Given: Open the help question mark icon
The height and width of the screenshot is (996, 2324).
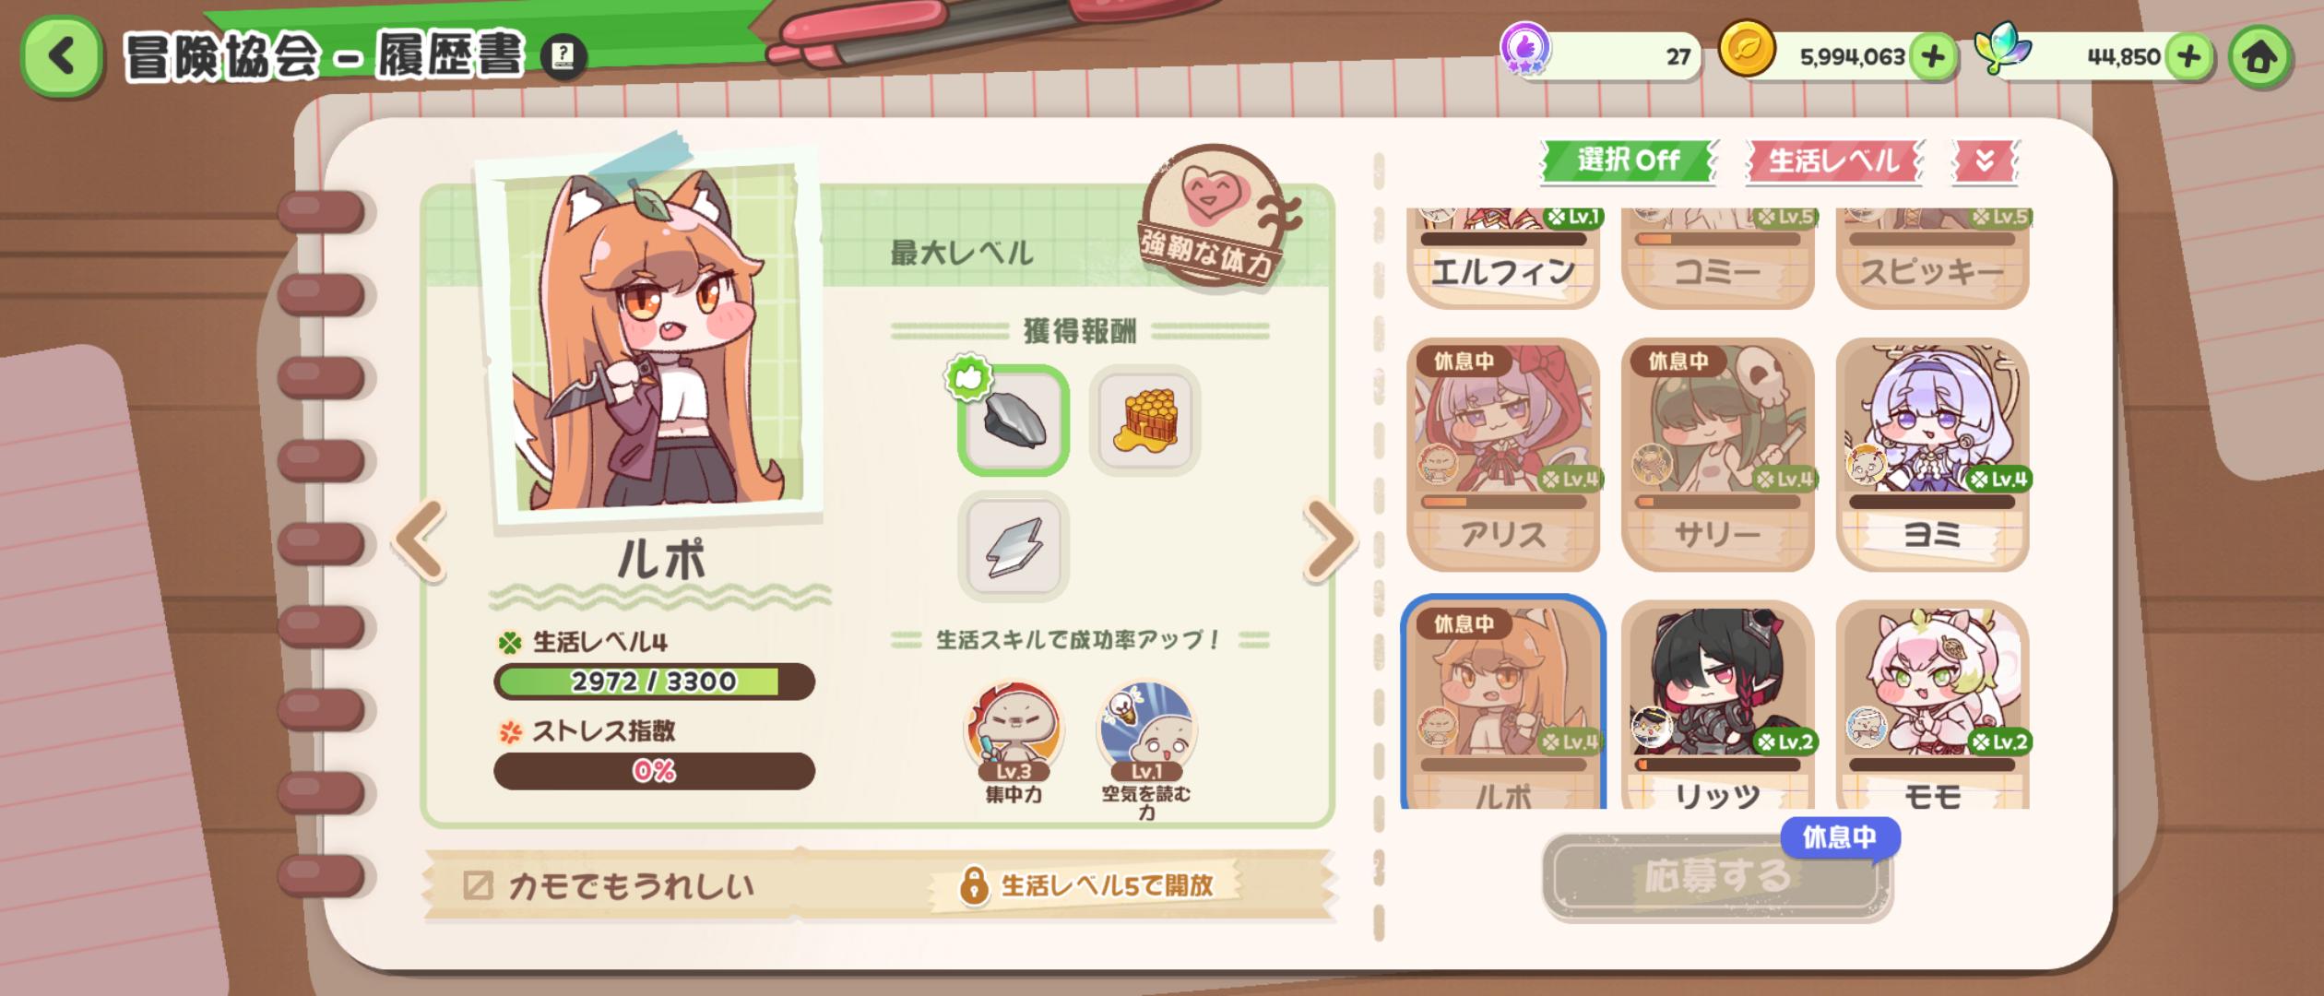Looking at the screenshot, I should tap(562, 57).
